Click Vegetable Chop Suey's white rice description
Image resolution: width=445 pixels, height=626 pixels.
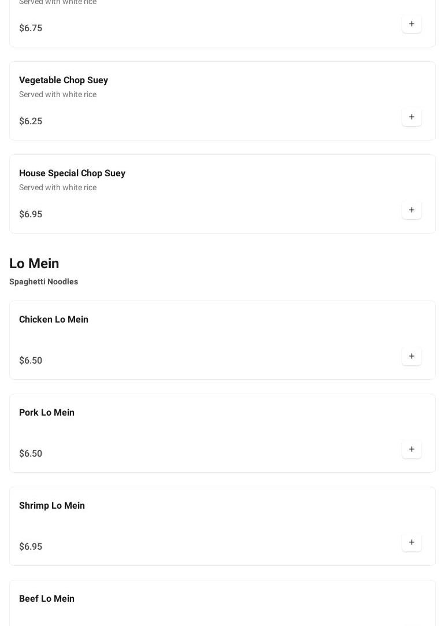point(58,95)
